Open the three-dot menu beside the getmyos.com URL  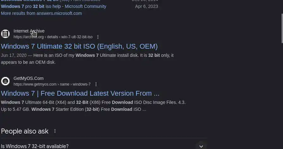tap(96, 84)
